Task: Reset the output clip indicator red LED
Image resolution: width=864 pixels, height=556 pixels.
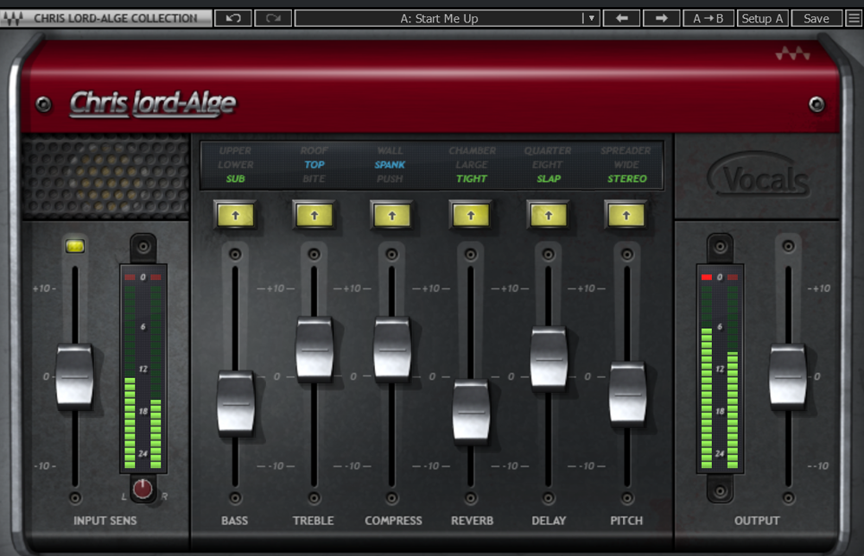Action: point(707,277)
